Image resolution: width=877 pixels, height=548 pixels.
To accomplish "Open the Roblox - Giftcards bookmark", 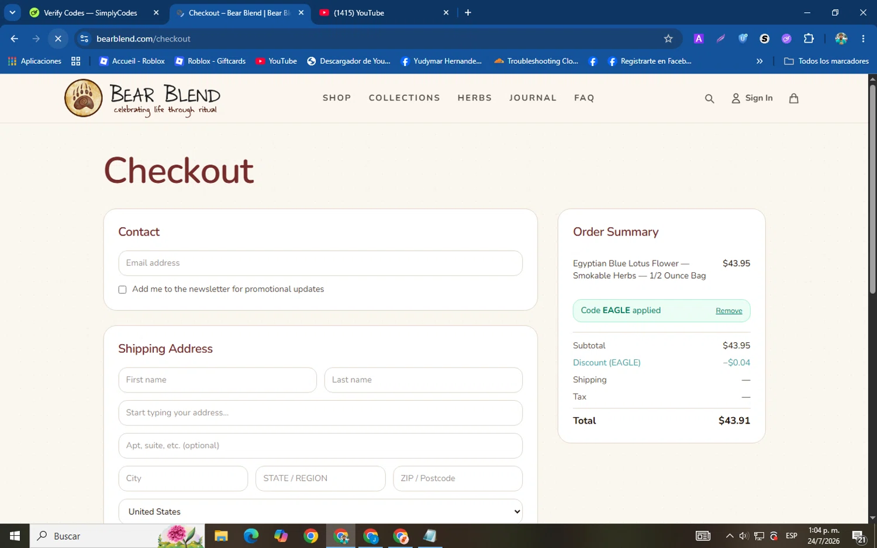I will pyautogui.click(x=210, y=61).
